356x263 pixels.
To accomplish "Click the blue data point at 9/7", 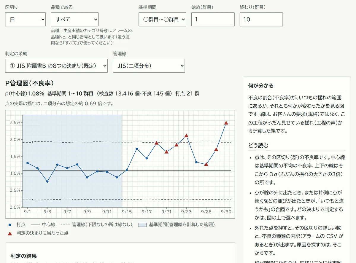I will click(x=67, y=168).
